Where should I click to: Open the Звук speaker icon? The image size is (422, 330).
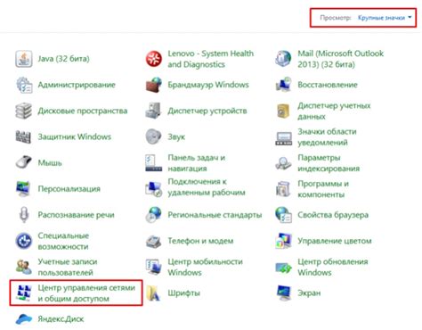[x=154, y=136]
